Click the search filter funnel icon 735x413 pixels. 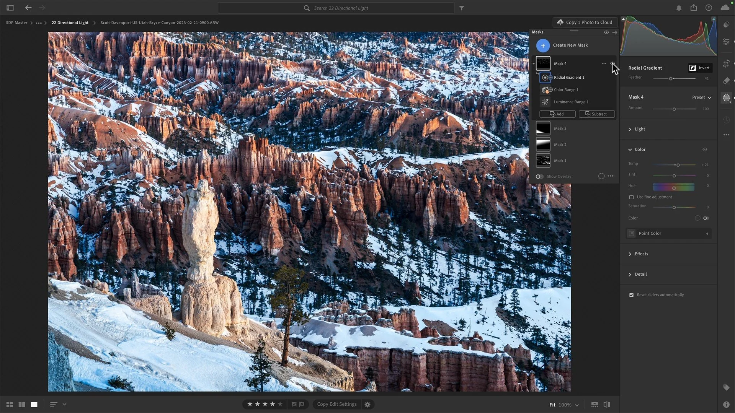(x=462, y=8)
